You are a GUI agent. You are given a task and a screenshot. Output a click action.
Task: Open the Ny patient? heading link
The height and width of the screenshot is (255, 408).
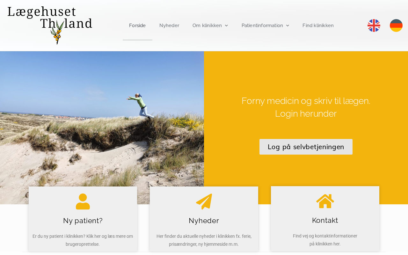pos(83,221)
